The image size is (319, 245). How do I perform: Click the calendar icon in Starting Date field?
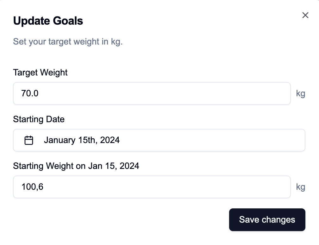tap(29, 140)
